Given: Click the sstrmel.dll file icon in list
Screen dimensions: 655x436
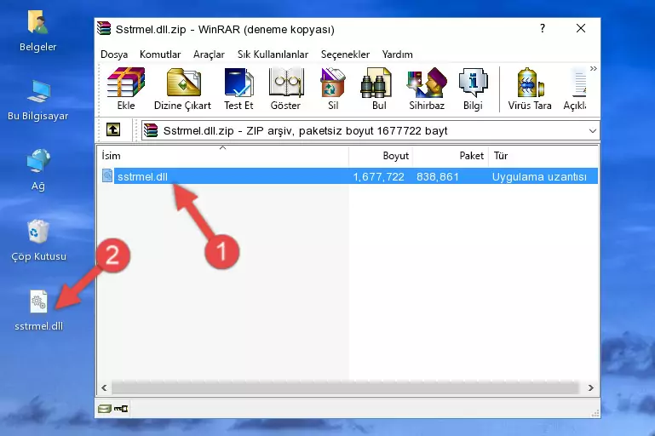Looking at the screenshot, I should point(107,175).
